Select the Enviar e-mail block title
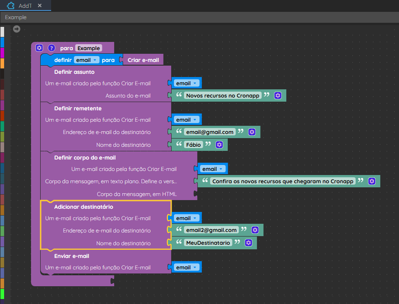399x304 pixels. coord(72,256)
